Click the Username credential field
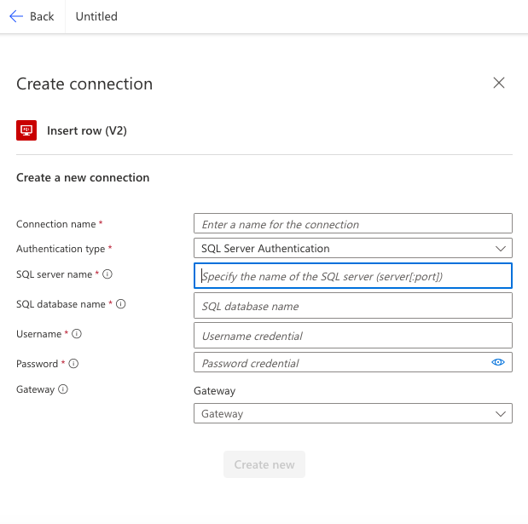This screenshot has width=528, height=524. click(353, 336)
